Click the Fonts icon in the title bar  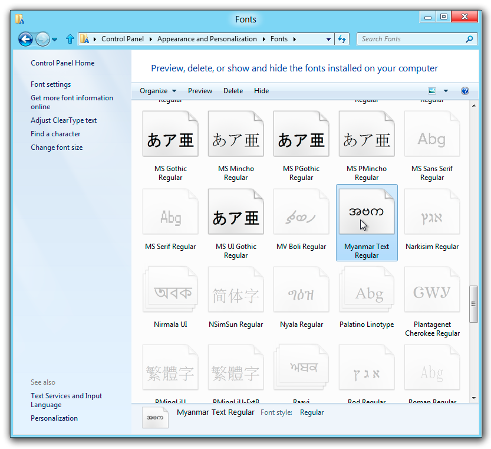tap(19, 19)
